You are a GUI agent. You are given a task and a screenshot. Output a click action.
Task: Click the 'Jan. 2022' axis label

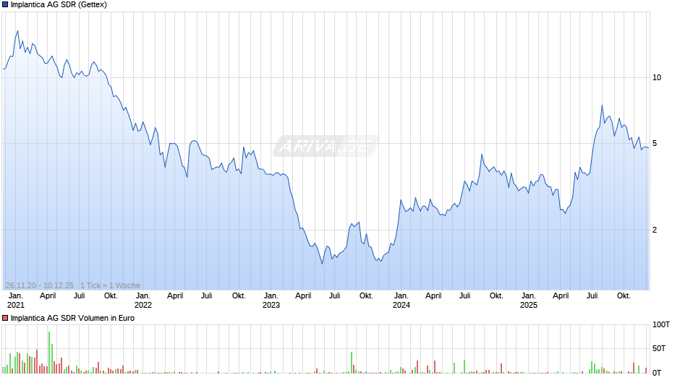(143, 301)
